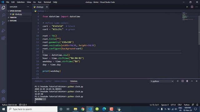Change encoding via UTF-8

click(x=173, y=105)
